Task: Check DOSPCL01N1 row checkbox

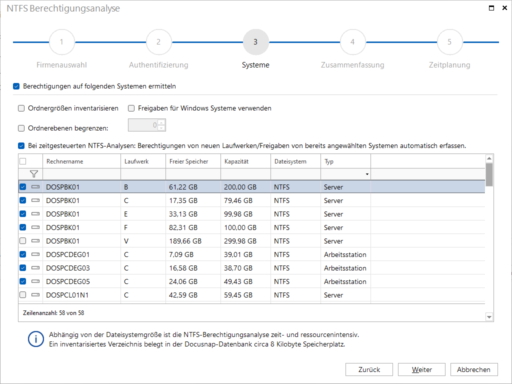Action: coord(23,294)
